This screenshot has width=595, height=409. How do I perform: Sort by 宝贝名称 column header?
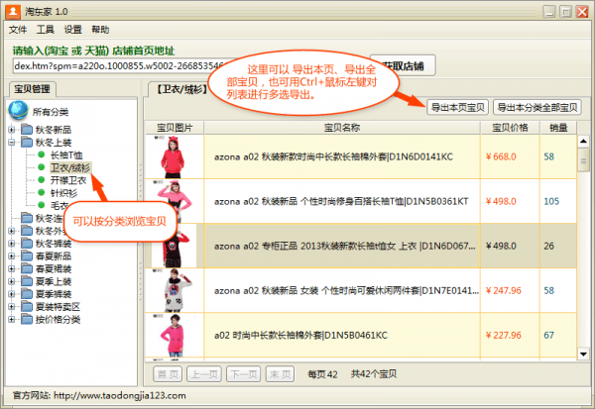pos(342,128)
